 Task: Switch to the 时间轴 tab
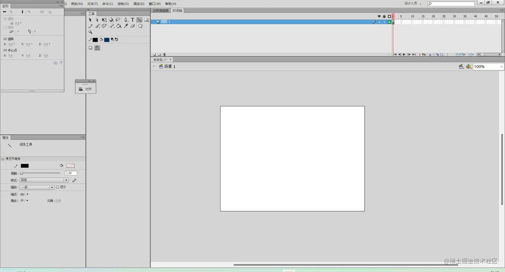[x=177, y=11]
